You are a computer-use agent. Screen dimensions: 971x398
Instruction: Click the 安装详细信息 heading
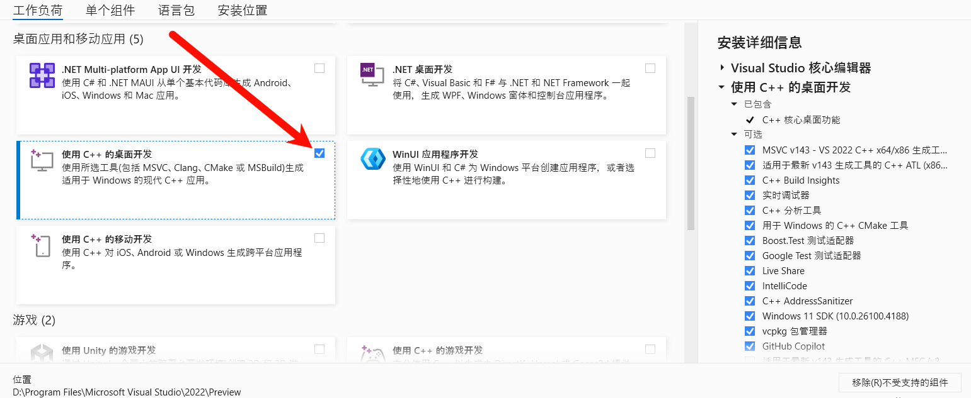(759, 43)
